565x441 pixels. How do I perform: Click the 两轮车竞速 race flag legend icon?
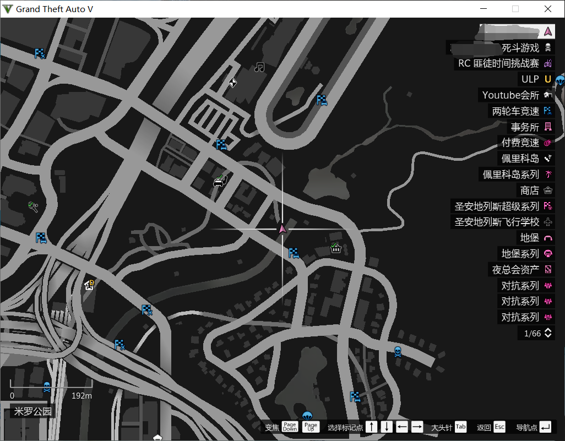pyautogui.click(x=548, y=111)
